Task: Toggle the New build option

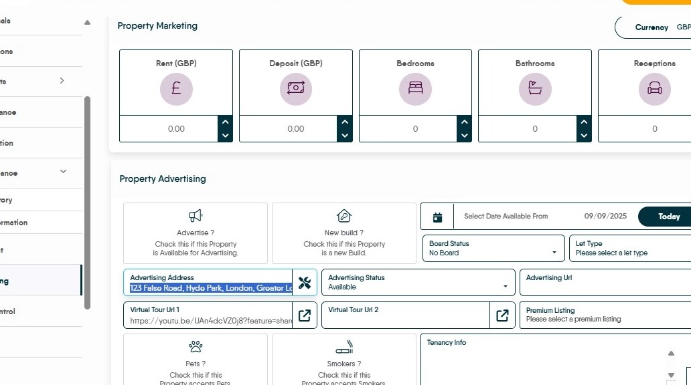Action: pyautogui.click(x=343, y=233)
